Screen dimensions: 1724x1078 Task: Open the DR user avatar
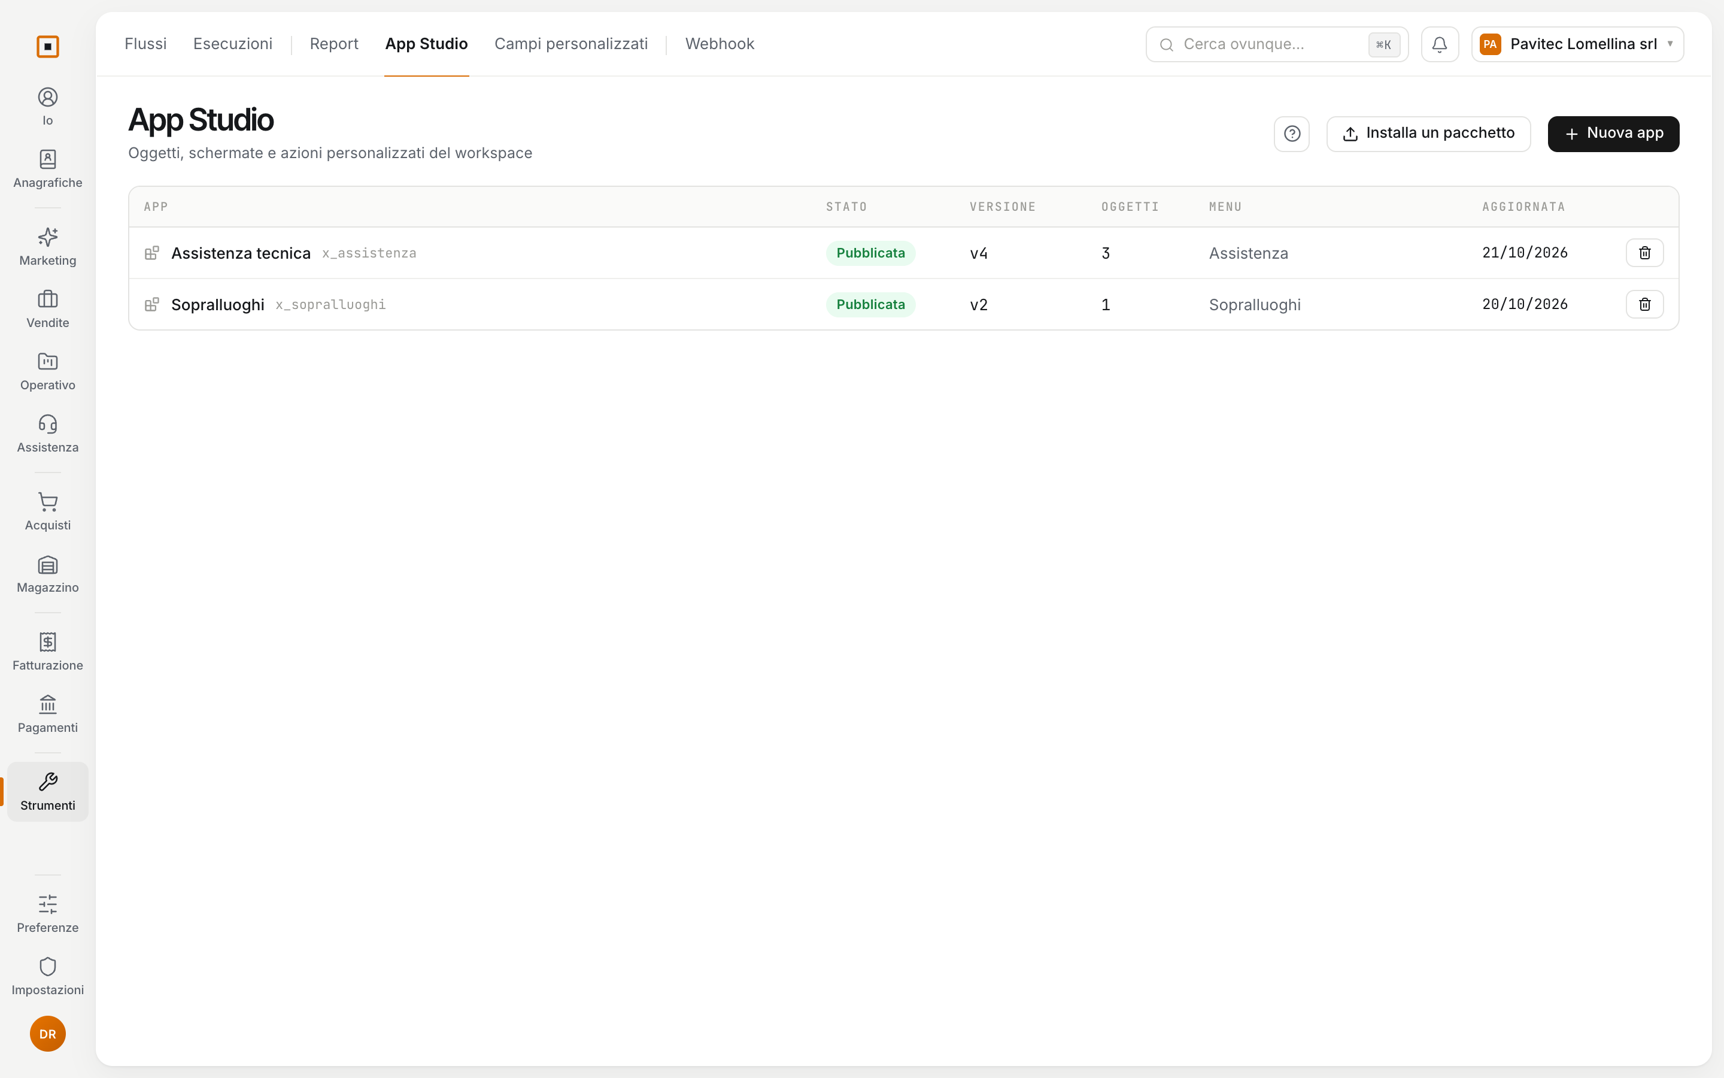[48, 1034]
